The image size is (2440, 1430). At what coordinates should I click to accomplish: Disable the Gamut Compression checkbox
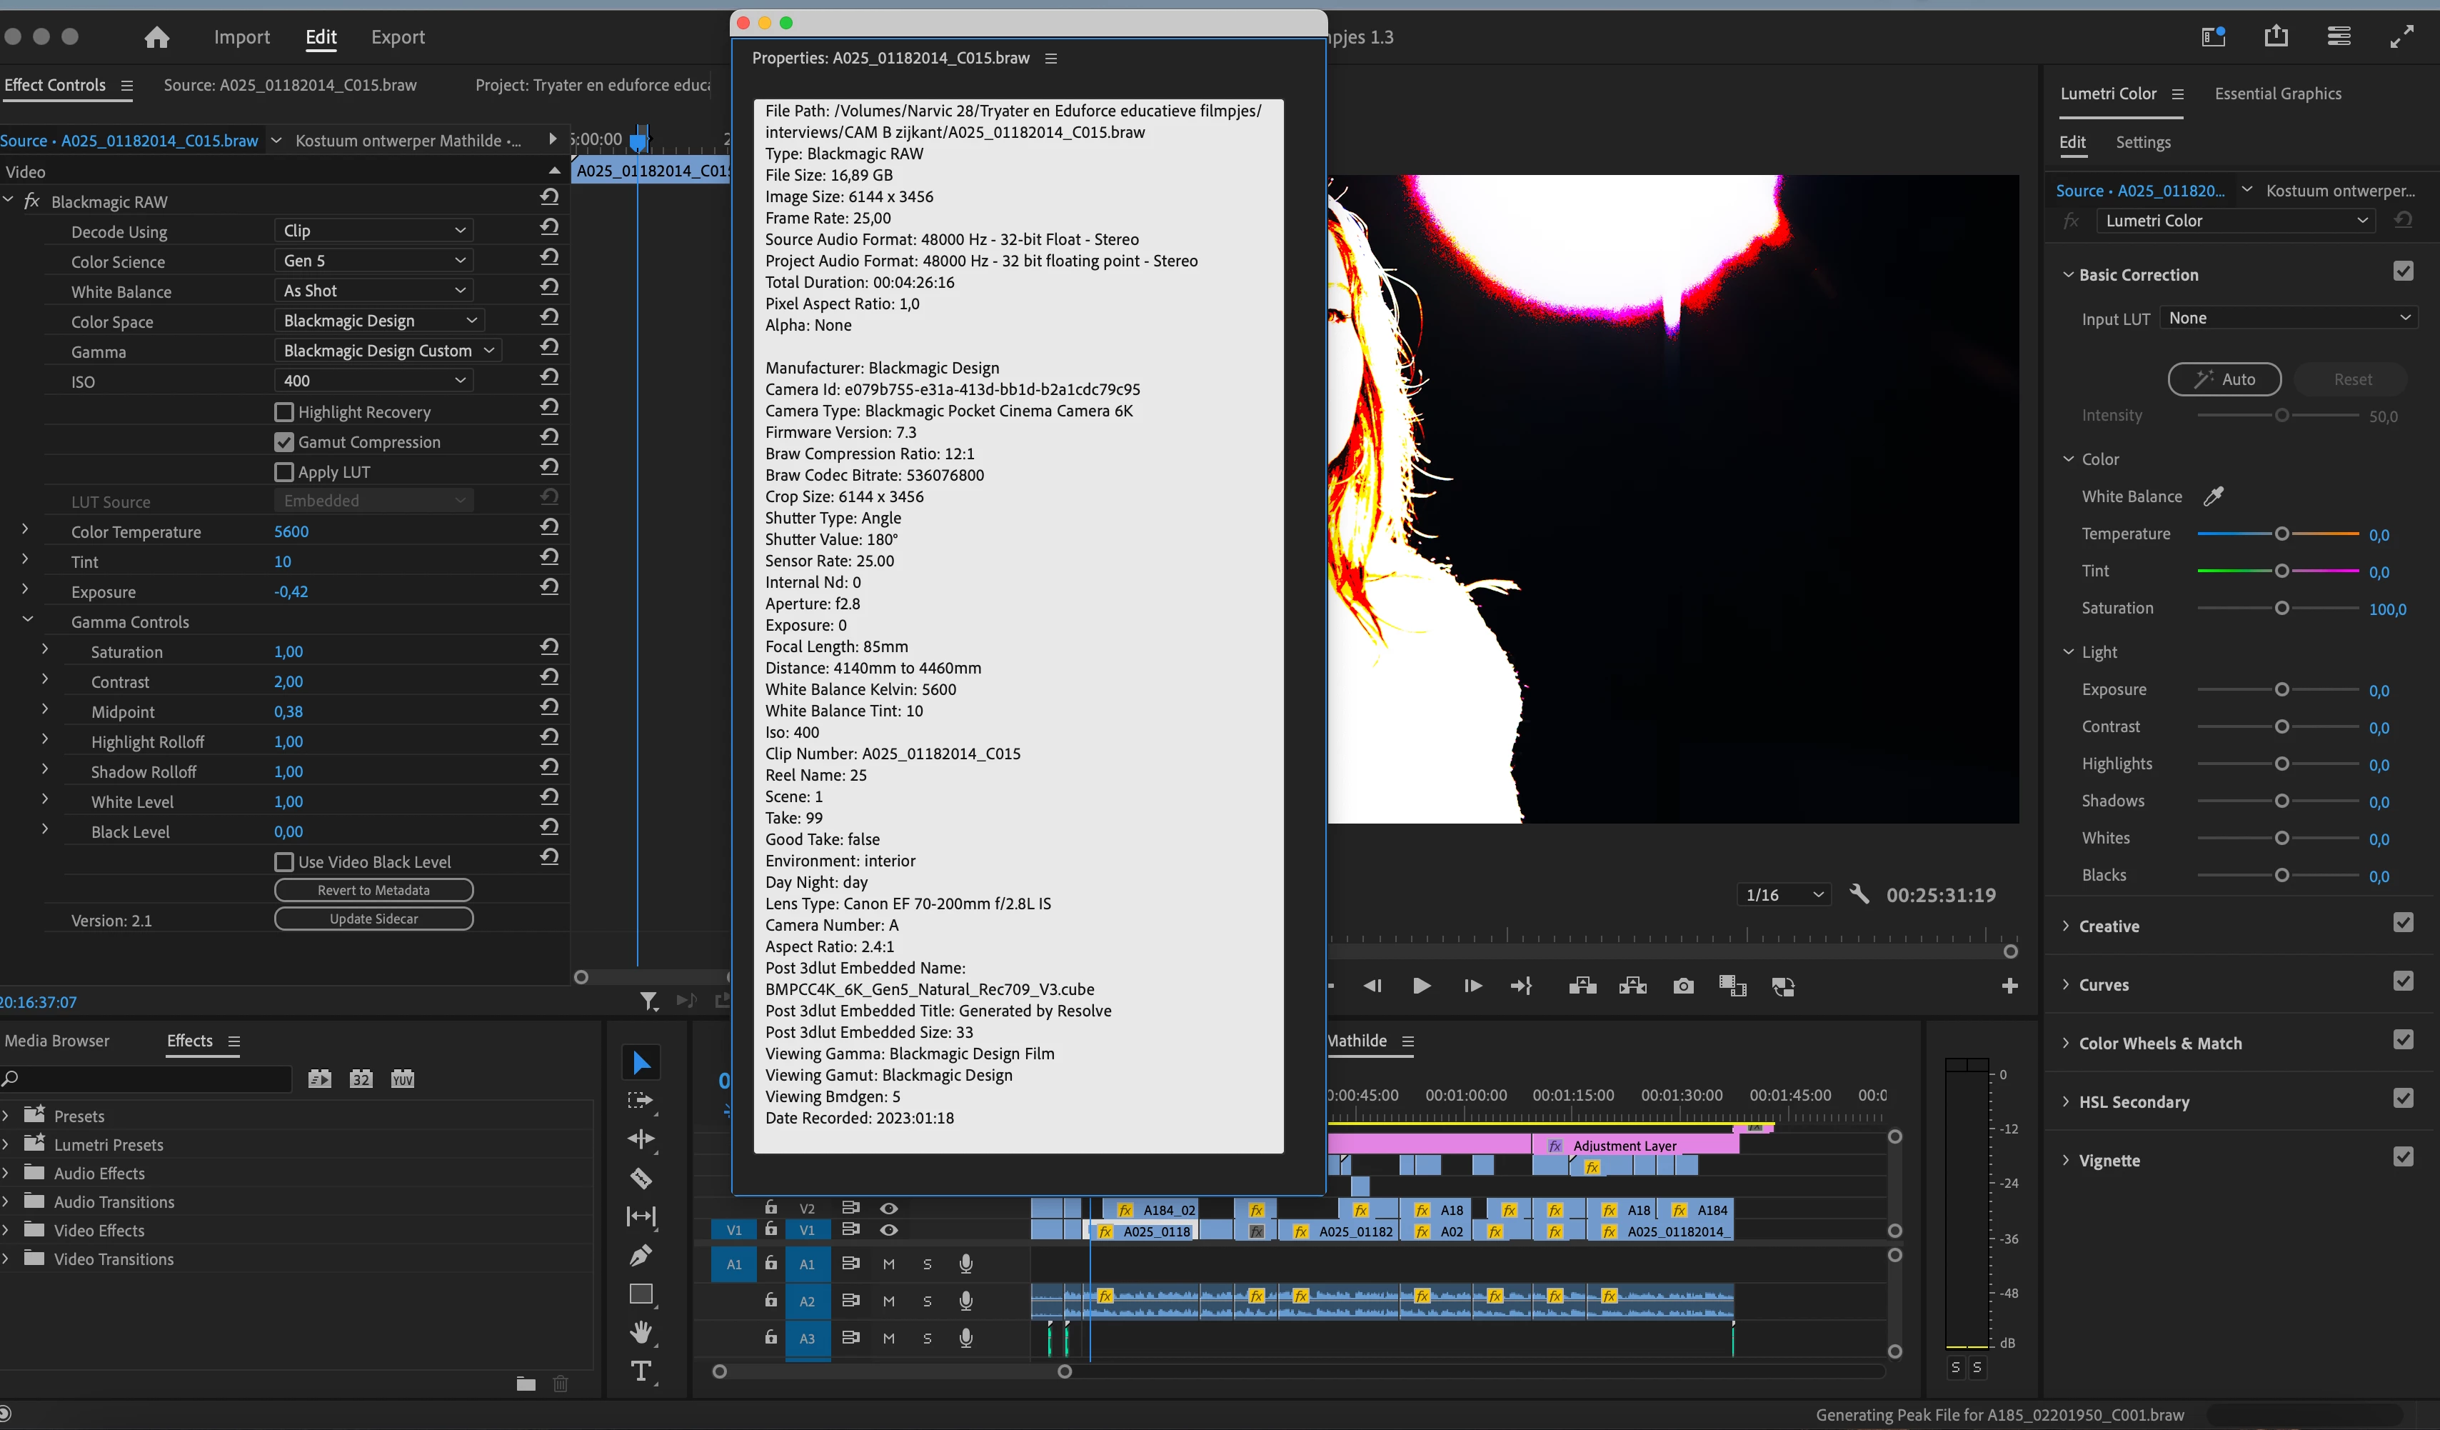pos(283,442)
